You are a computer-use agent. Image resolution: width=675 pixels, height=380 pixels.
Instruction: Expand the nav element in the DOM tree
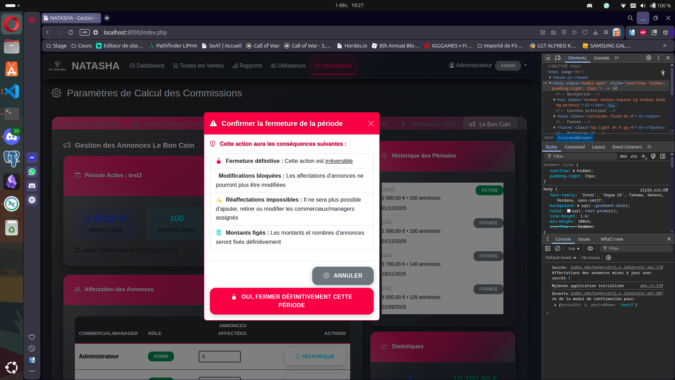[554, 100]
